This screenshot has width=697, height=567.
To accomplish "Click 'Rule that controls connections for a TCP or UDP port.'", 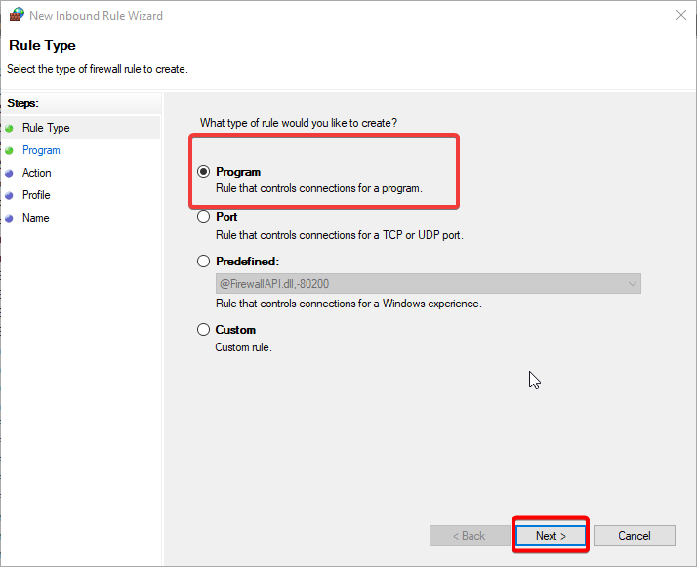I will 340,235.
